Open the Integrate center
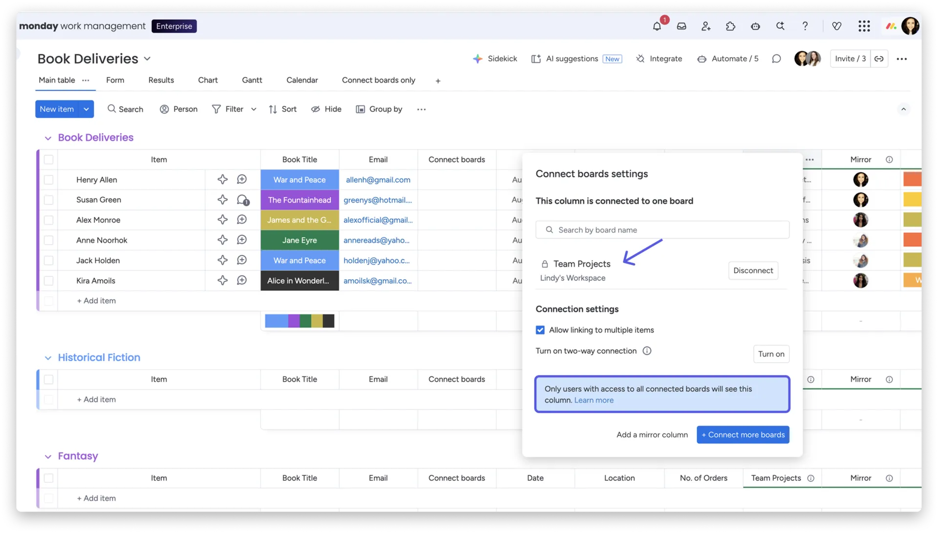938x533 pixels. [659, 59]
